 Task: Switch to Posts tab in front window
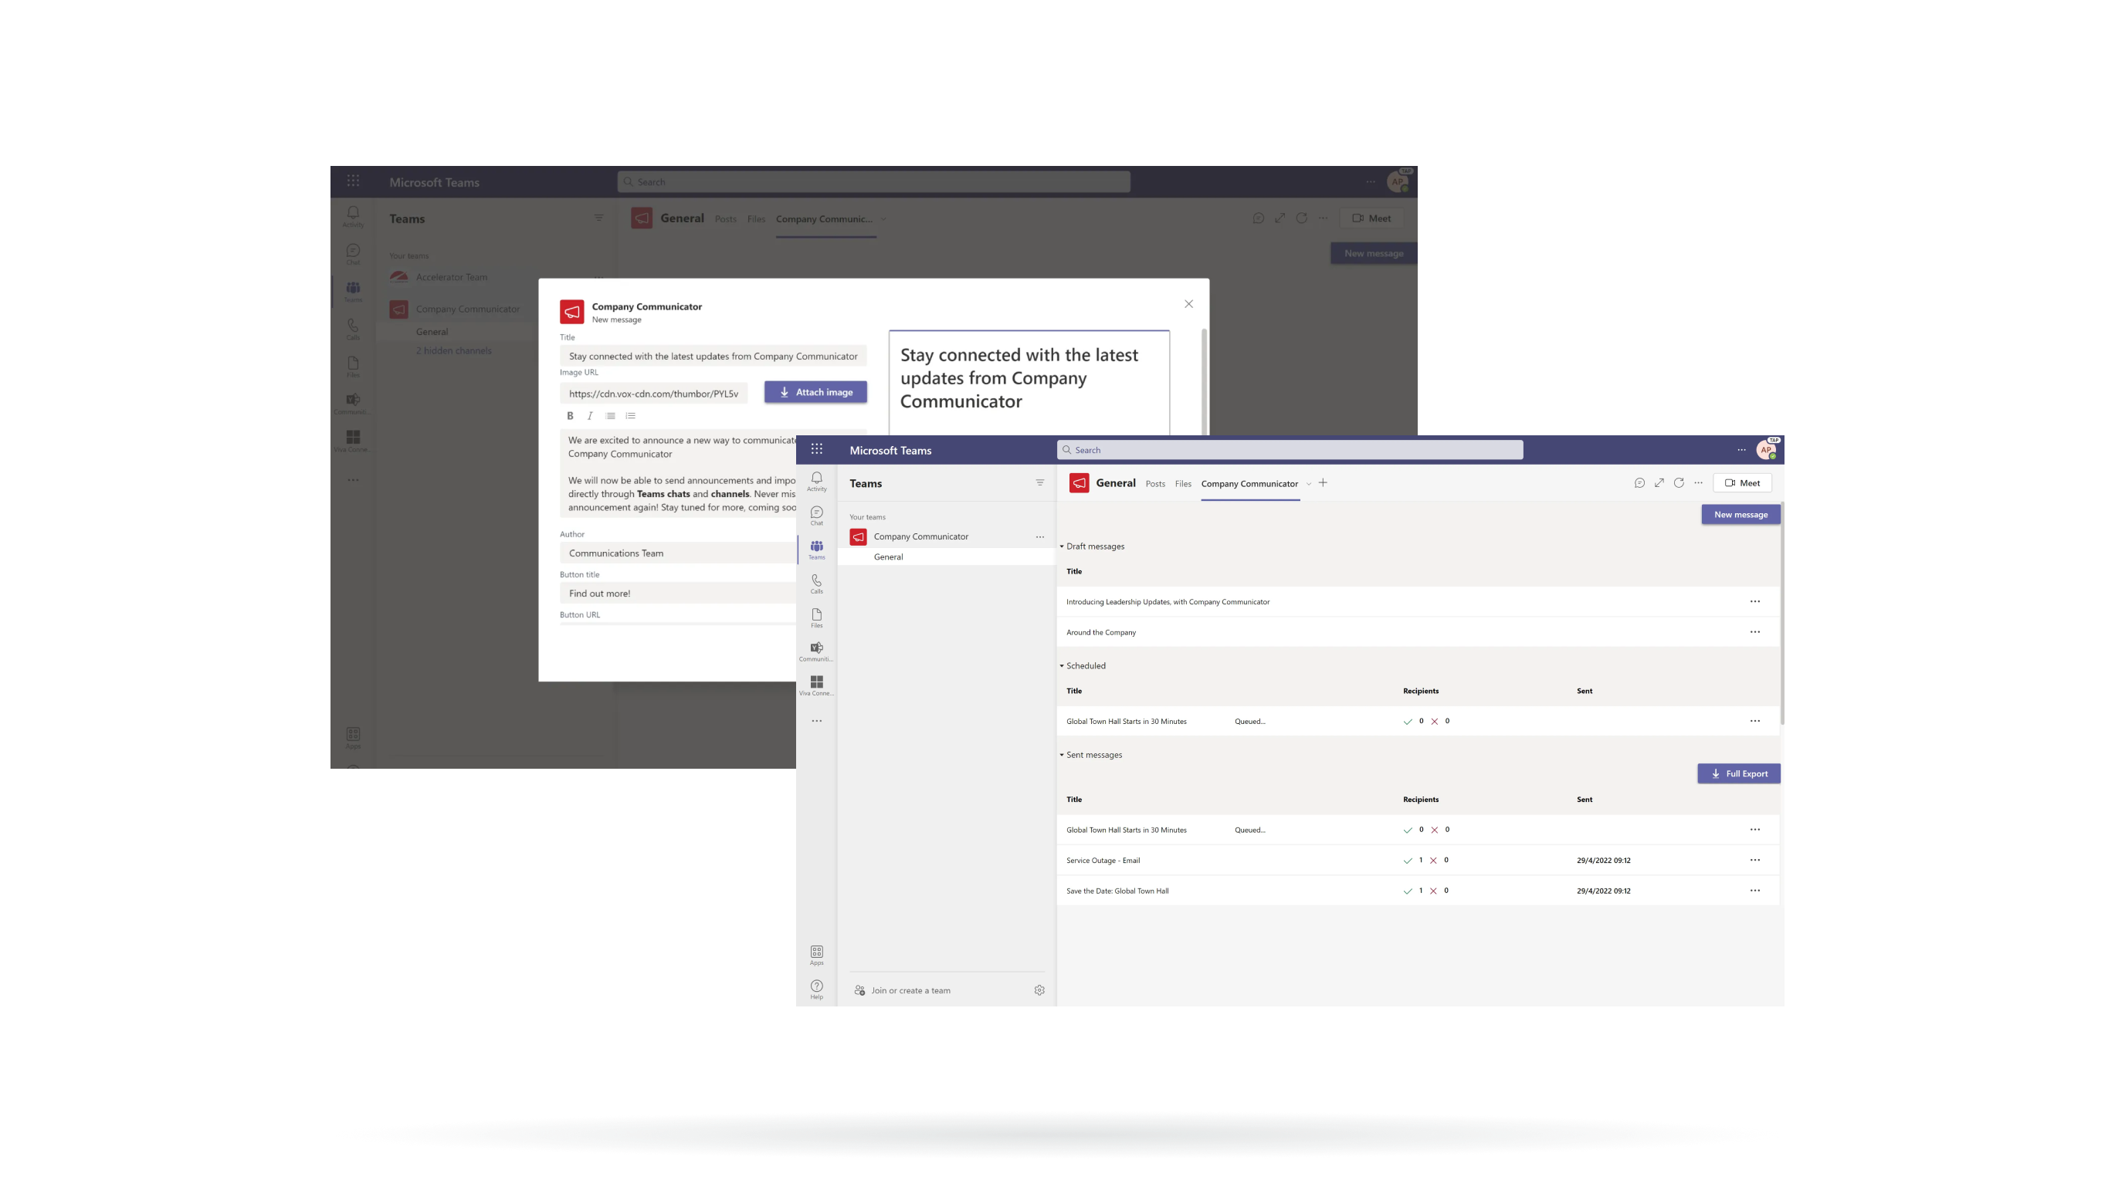[1155, 484]
